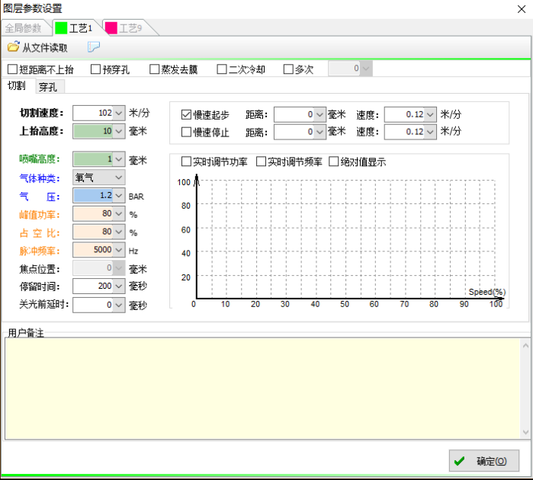Tick the 绝对值显示 checkbox
533x480 pixels.
click(x=334, y=162)
